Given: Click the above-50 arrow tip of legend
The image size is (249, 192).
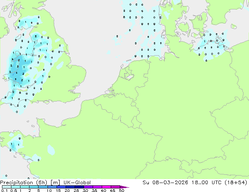Looking at the screenshot, I should (x=124, y=187).
